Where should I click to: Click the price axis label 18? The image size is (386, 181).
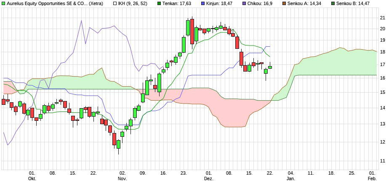pyautogui.click(x=383, y=52)
